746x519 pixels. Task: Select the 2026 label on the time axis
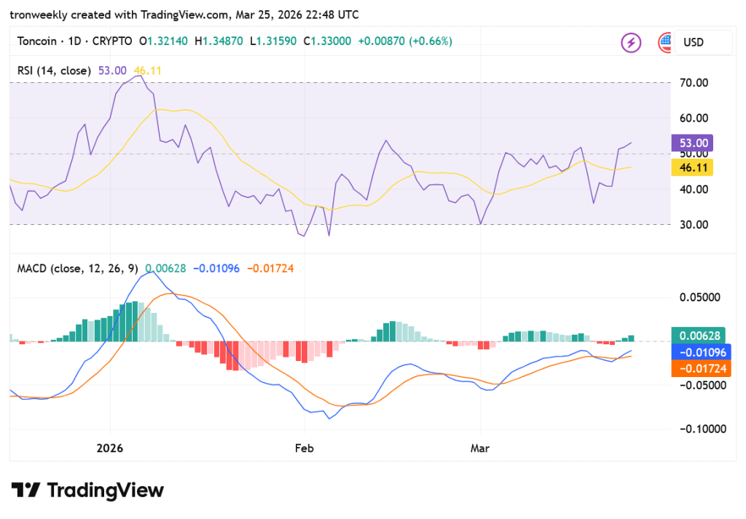coord(109,448)
